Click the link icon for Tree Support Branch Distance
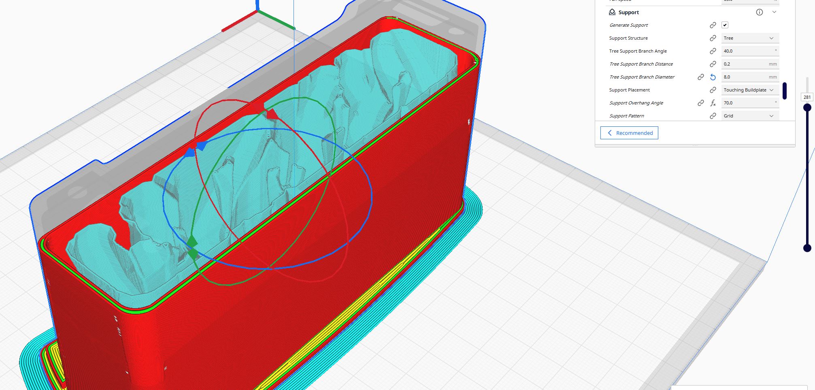 pos(713,64)
